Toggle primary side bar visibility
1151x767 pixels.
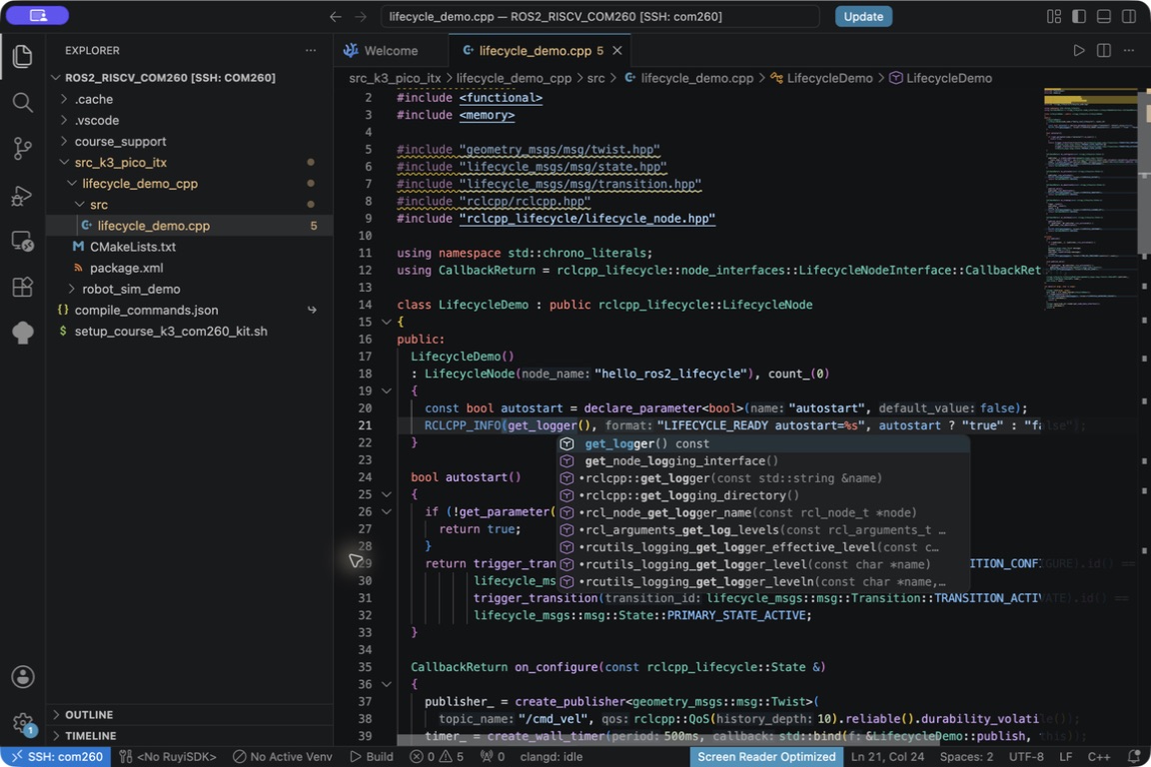coord(1079,16)
